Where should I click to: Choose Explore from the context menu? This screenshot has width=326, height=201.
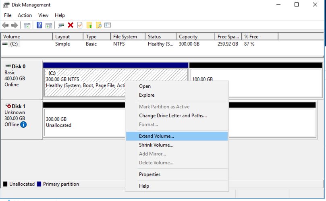pos(177,95)
